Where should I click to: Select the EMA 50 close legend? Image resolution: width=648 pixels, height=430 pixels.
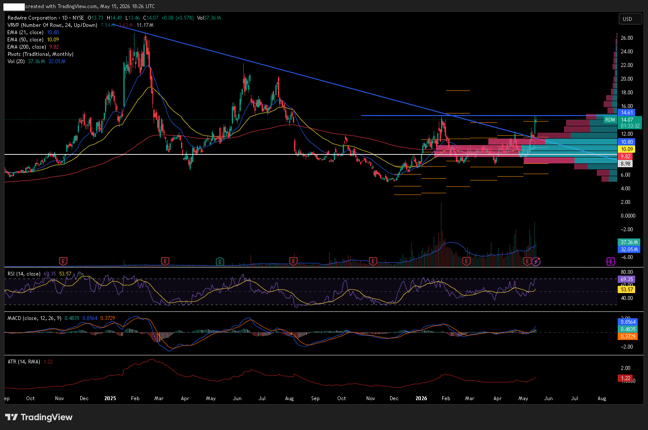tap(26, 40)
